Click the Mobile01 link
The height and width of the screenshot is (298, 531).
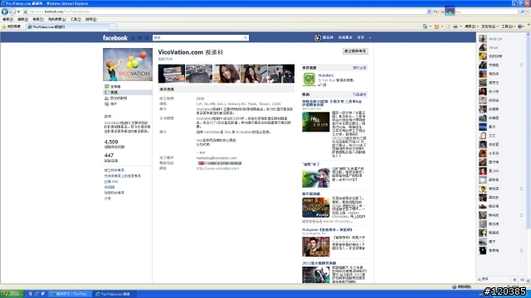[326, 75]
